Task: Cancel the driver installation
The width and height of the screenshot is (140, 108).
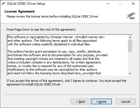Action: [x=126, y=102]
